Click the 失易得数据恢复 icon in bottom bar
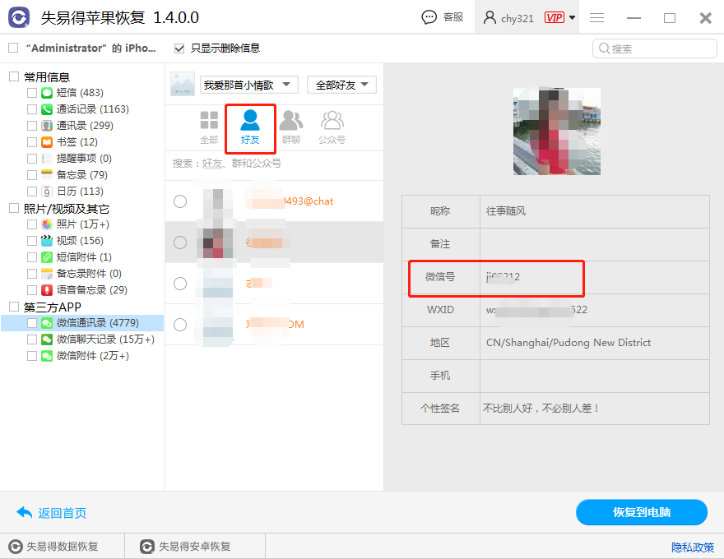 coord(16,547)
